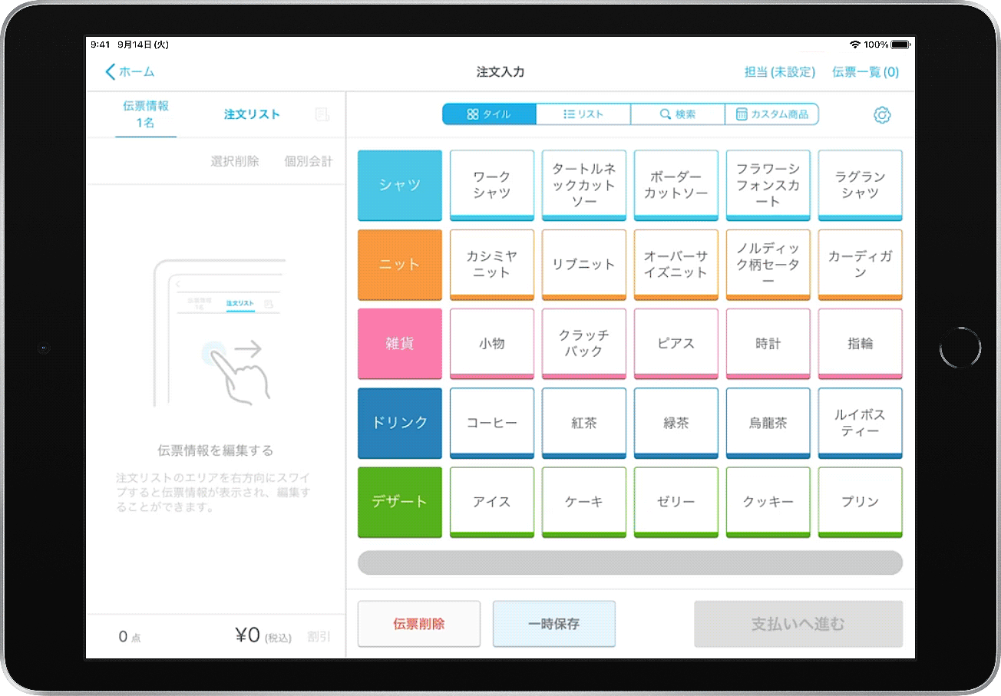Add コーヒー product tile to order
The height and width of the screenshot is (696, 1001).
[492, 423]
